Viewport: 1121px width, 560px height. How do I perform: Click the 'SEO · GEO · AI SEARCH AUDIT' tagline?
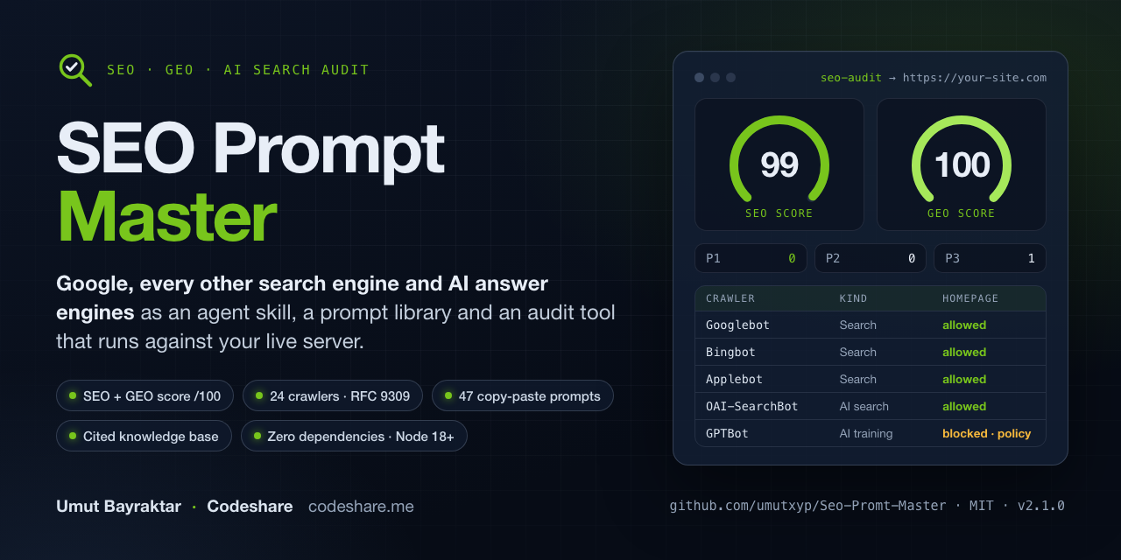238,70
